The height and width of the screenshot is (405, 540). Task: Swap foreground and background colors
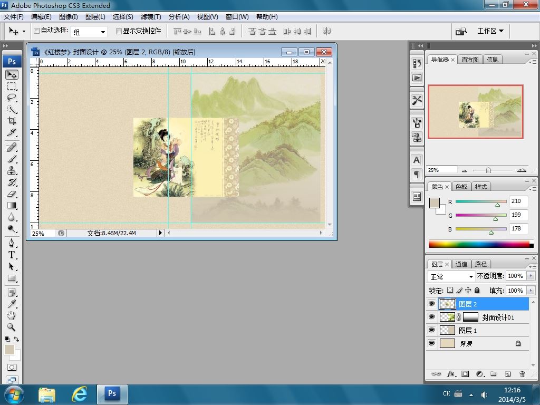[16, 339]
